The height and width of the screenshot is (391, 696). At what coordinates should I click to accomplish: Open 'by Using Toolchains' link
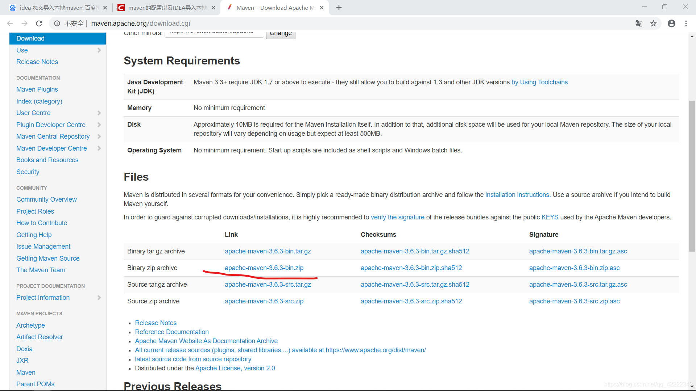tap(539, 82)
